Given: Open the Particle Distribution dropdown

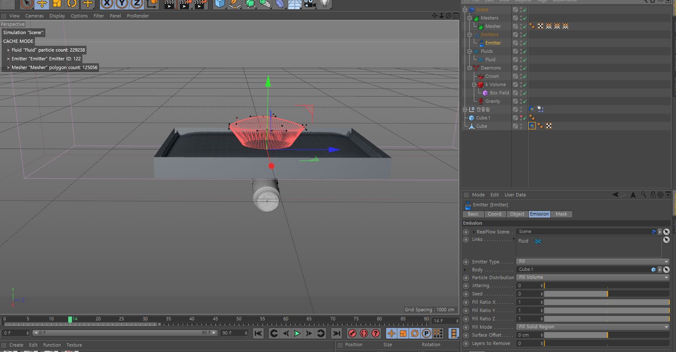Looking at the screenshot, I should [593, 278].
